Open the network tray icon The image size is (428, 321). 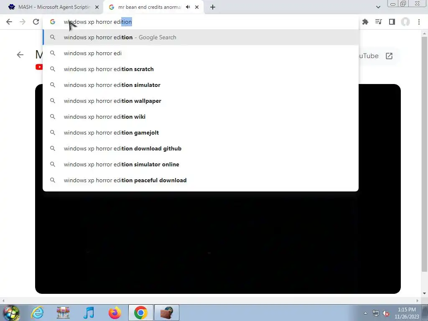(x=376, y=313)
